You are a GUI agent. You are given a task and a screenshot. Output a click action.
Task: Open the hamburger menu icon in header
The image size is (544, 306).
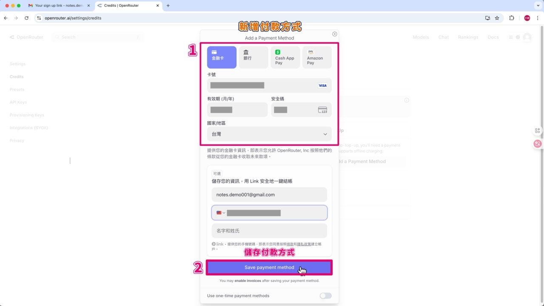[x=511, y=37]
